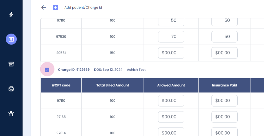
Task: Open the bottom person sidebar icon
Action: (x=11, y=113)
